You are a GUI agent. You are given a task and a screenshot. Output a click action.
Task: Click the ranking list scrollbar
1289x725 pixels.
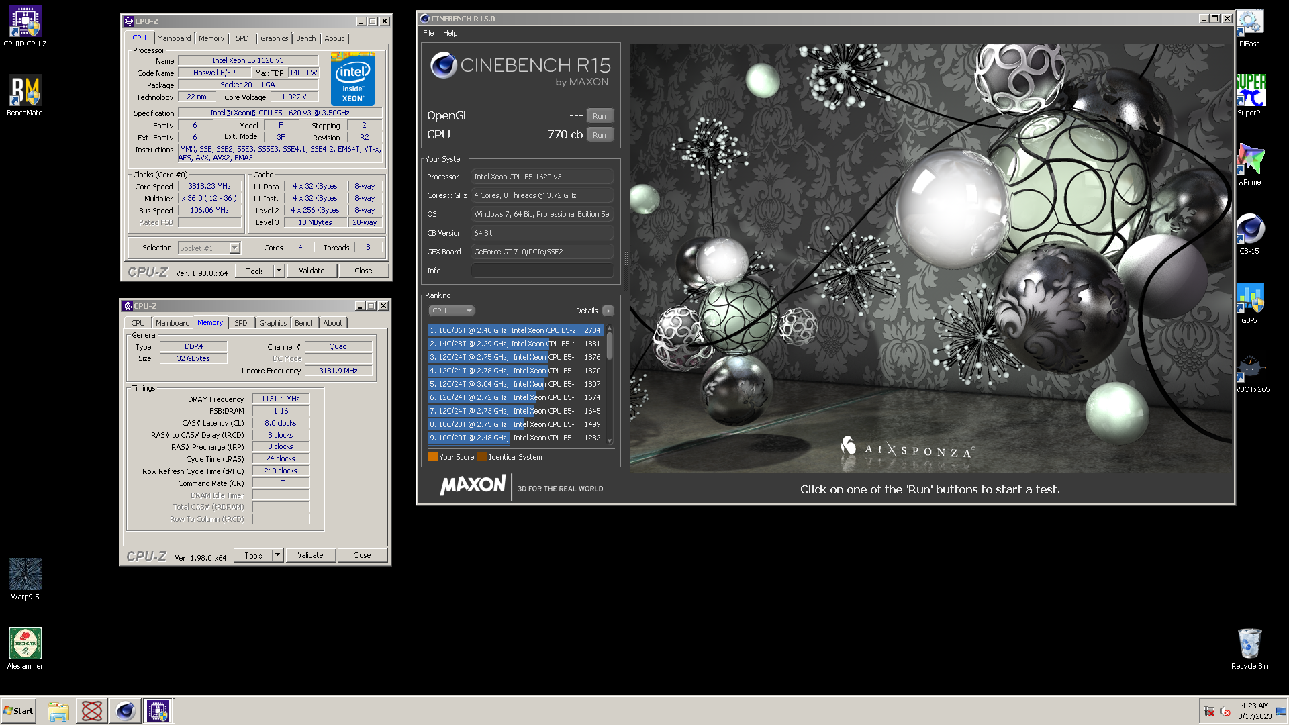pos(610,347)
